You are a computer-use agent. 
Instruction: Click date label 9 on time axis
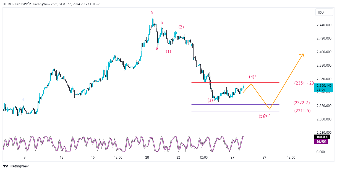(25, 157)
